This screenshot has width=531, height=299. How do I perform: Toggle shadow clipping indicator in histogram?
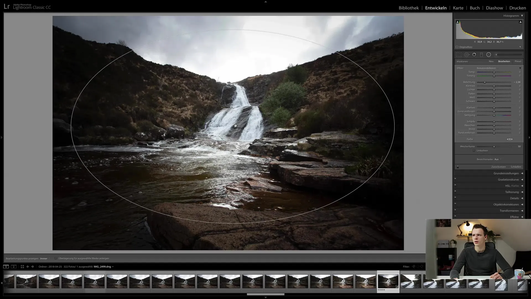tap(457, 22)
